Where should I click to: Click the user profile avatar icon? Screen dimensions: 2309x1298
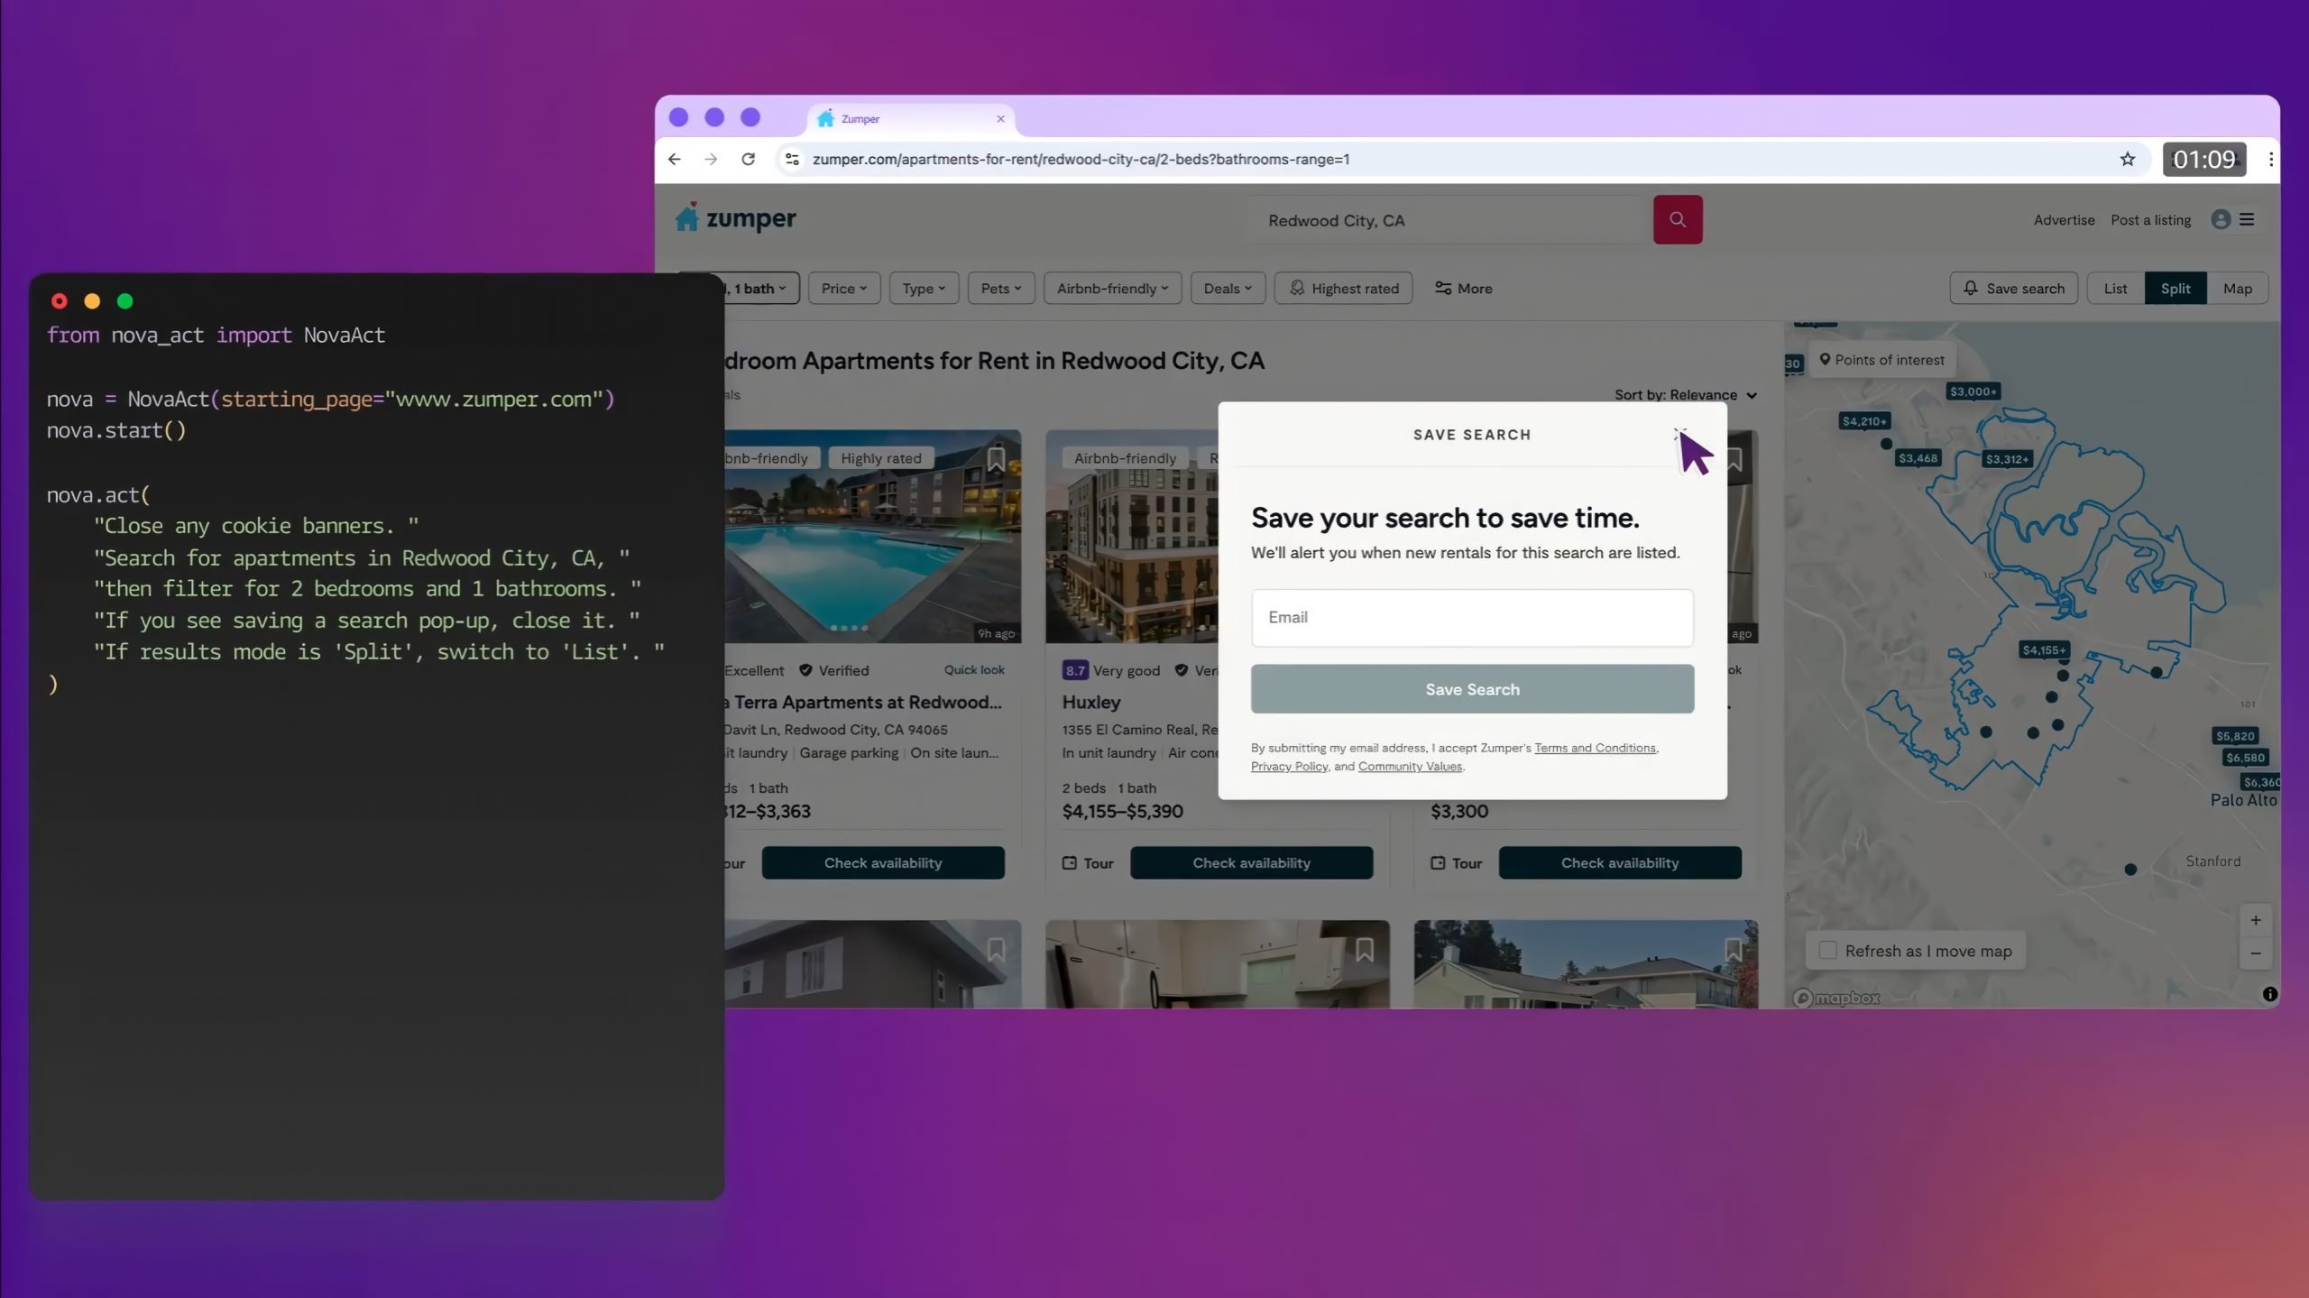coord(2220,219)
